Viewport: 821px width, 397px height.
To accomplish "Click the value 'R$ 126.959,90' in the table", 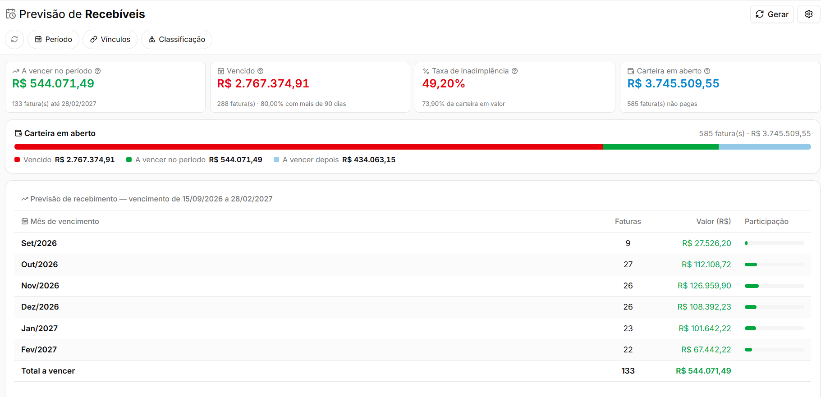I will tap(704, 286).
